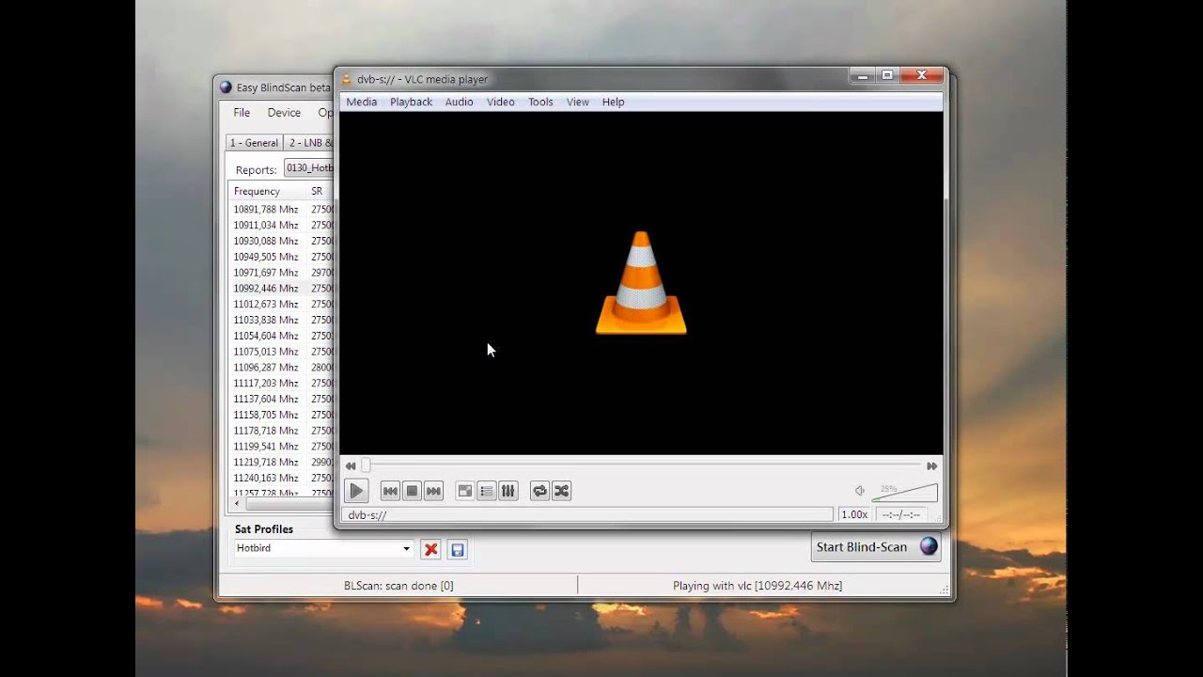Switch to the 1 - General tab
Screen dimensions: 1203x677
(x=255, y=143)
